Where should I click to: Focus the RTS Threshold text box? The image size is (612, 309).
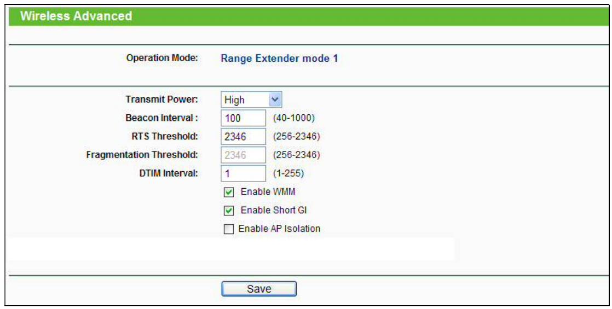(x=243, y=137)
